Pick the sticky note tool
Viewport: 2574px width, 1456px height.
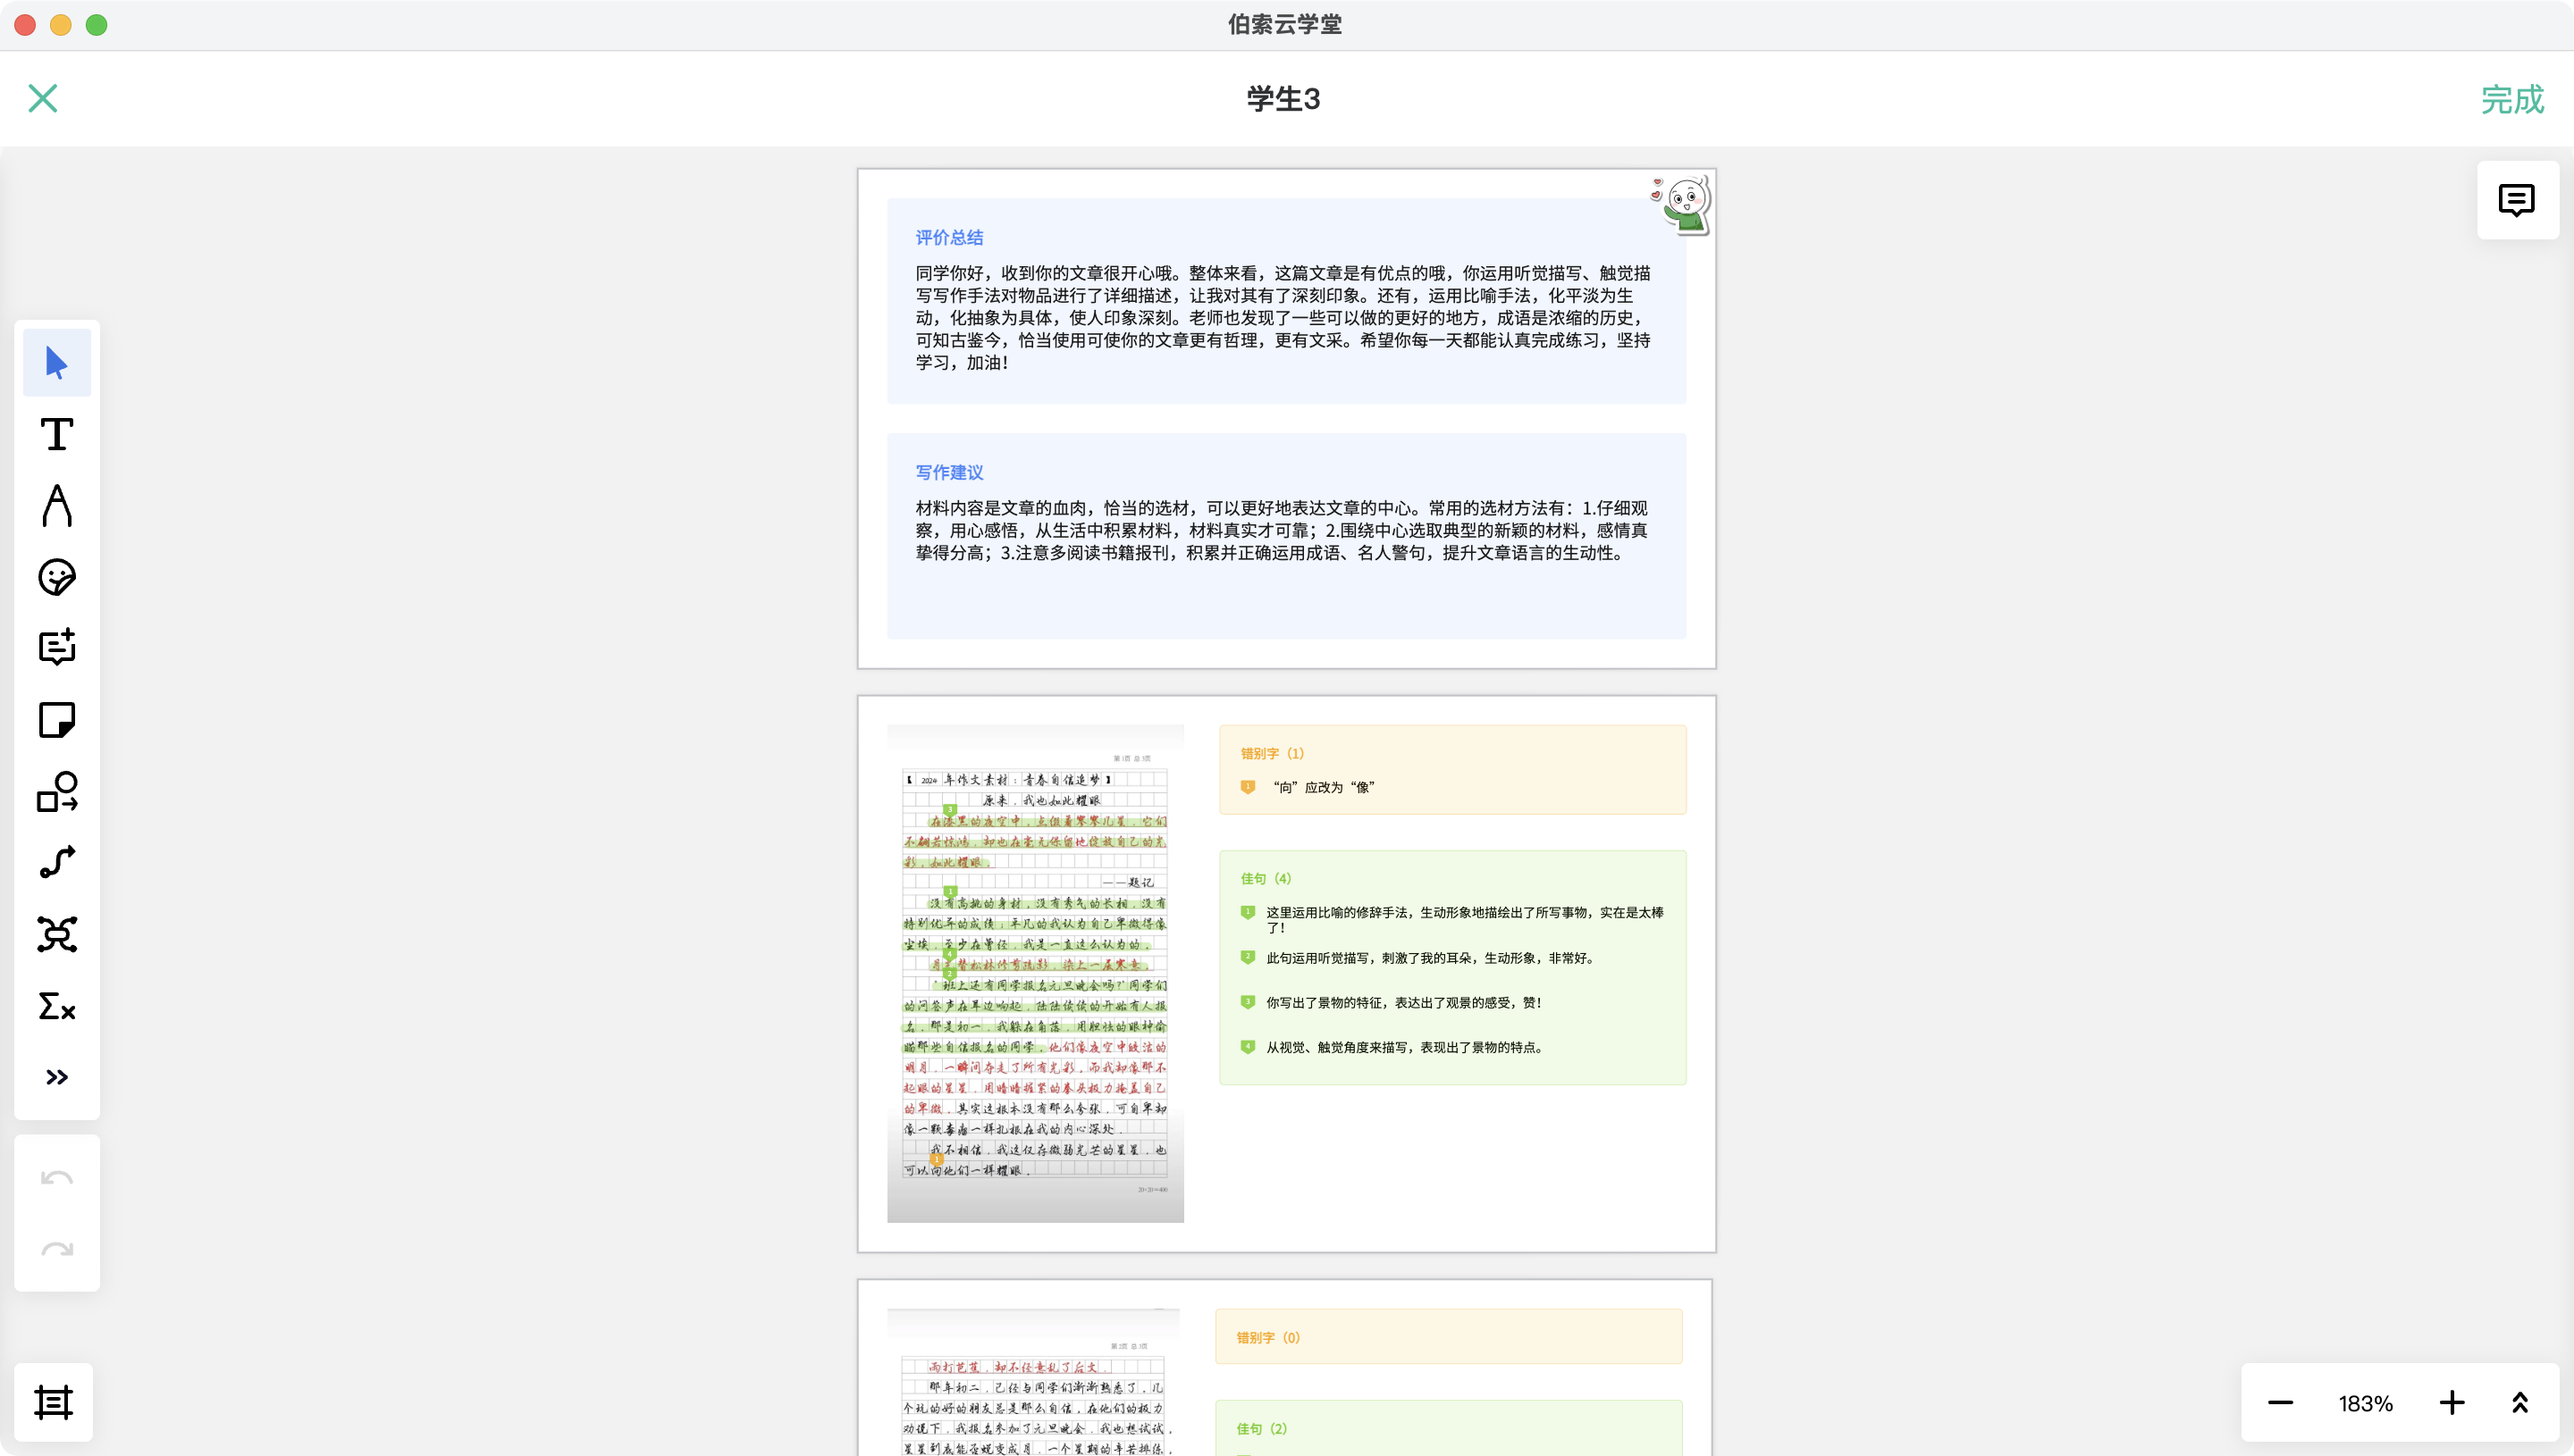(x=57, y=720)
